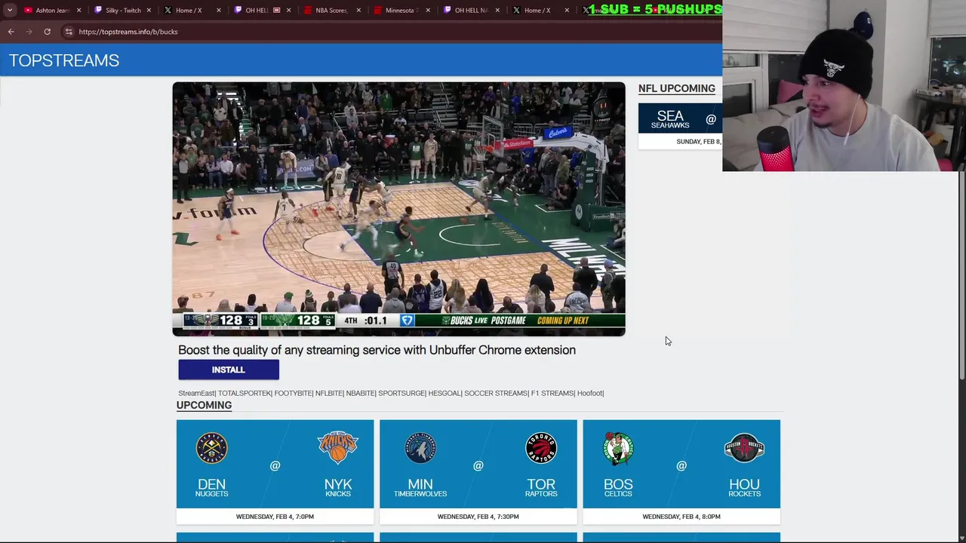This screenshot has width=966, height=543.
Task: Open the SPORTSURGE link
Action: click(401, 393)
